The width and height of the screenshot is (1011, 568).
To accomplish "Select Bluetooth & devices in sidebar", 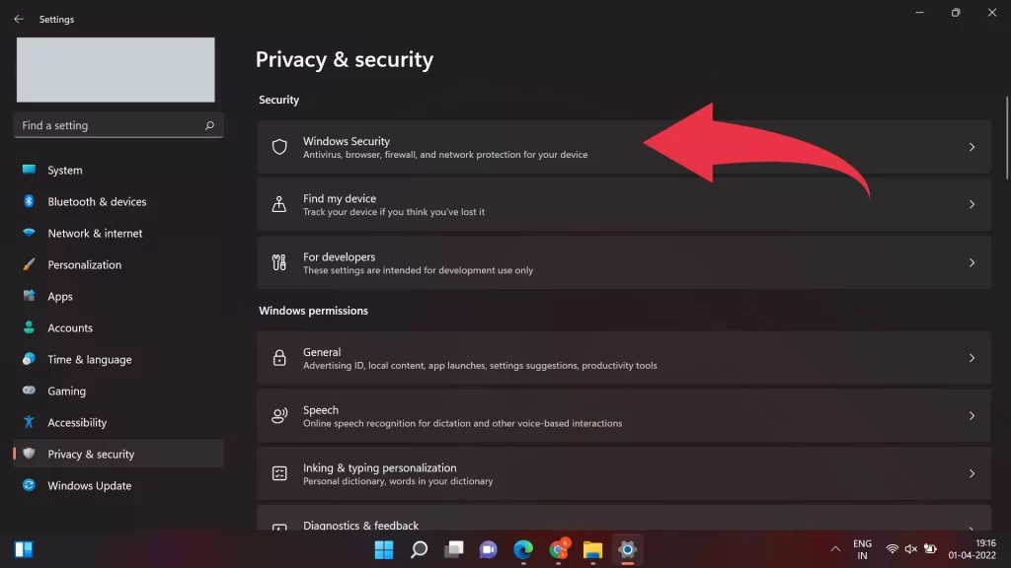I will pos(118,201).
